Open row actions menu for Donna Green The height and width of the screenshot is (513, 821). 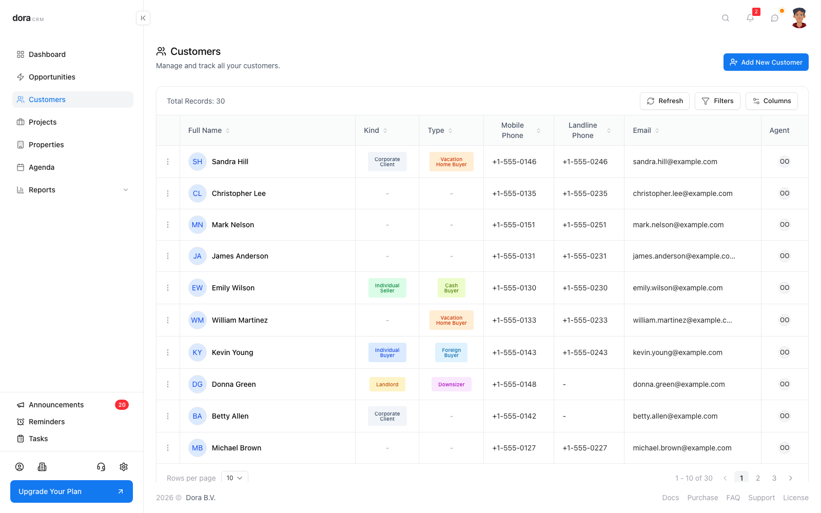pyautogui.click(x=168, y=384)
